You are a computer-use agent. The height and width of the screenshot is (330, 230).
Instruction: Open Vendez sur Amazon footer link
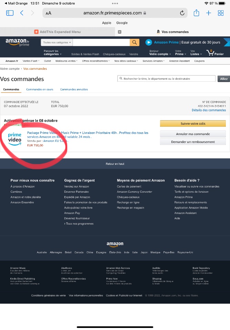(76, 186)
